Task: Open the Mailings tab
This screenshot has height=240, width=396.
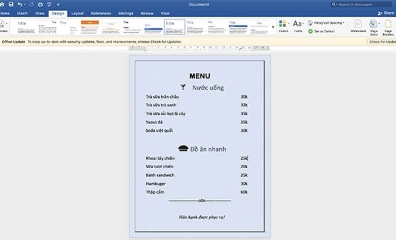Action: coord(125,13)
